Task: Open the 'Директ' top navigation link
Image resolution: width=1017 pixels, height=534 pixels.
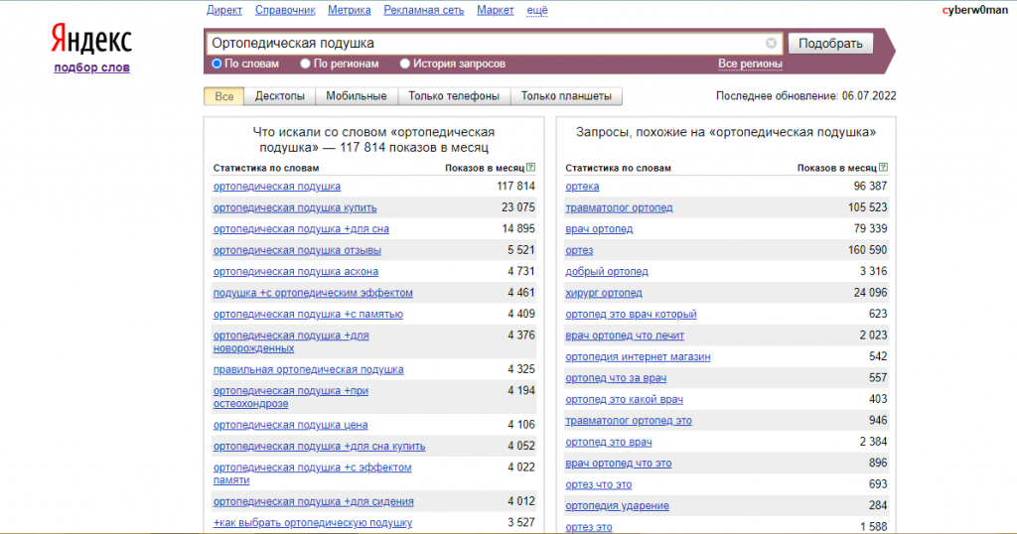Action: [x=224, y=10]
